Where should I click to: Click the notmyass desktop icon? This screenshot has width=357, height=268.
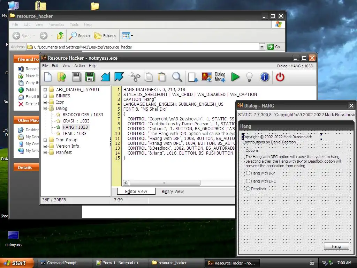point(13,239)
